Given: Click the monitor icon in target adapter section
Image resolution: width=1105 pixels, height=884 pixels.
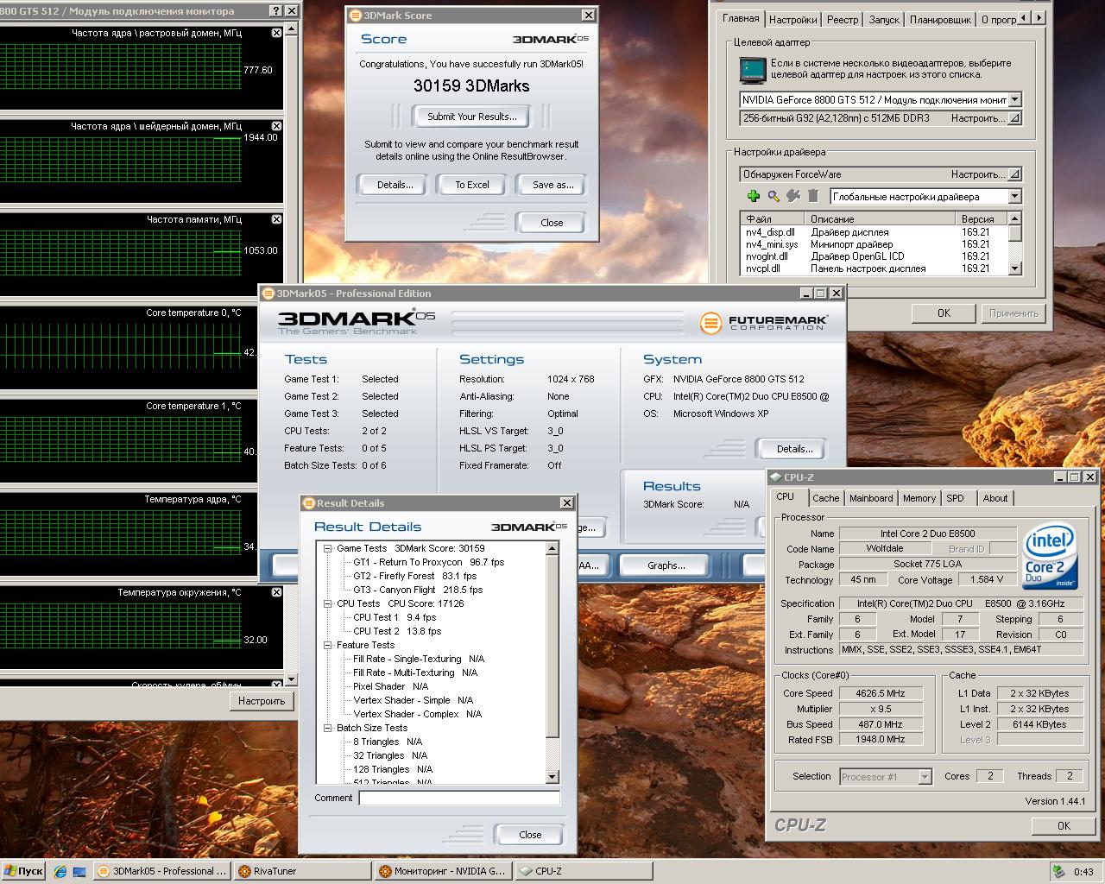Looking at the screenshot, I should (x=753, y=69).
